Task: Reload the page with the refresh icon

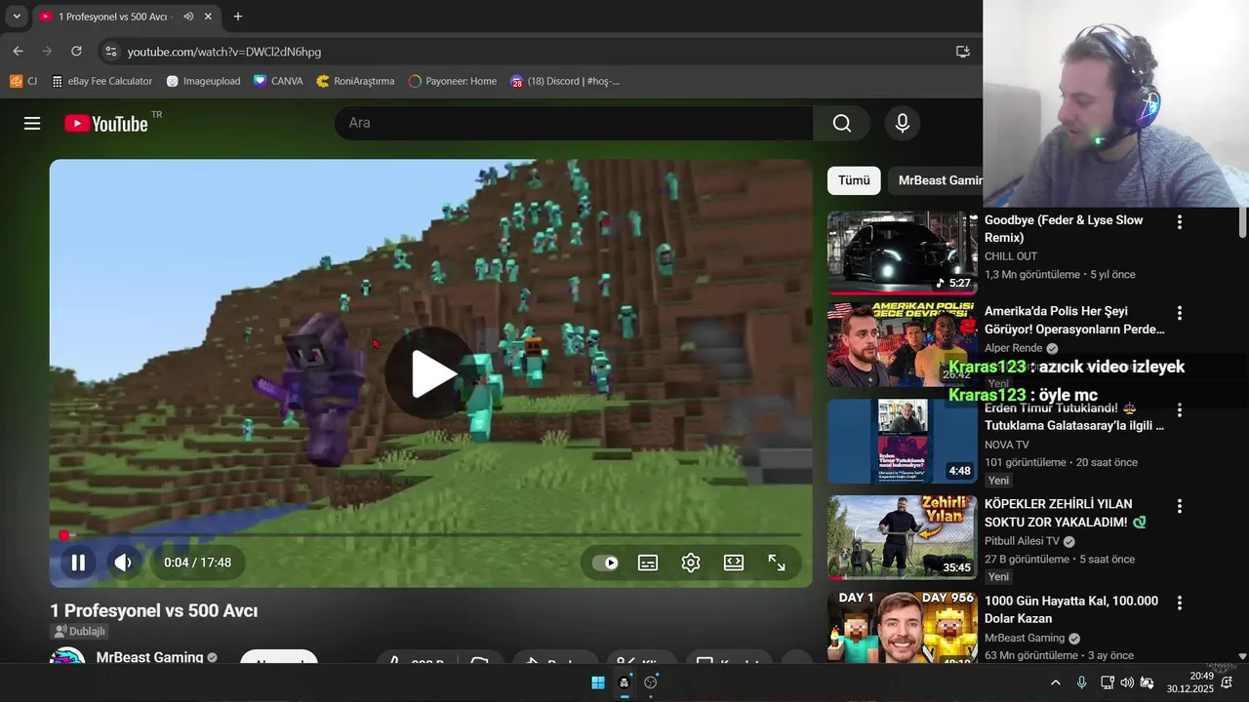Action: pyautogui.click(x=76, y=51)
